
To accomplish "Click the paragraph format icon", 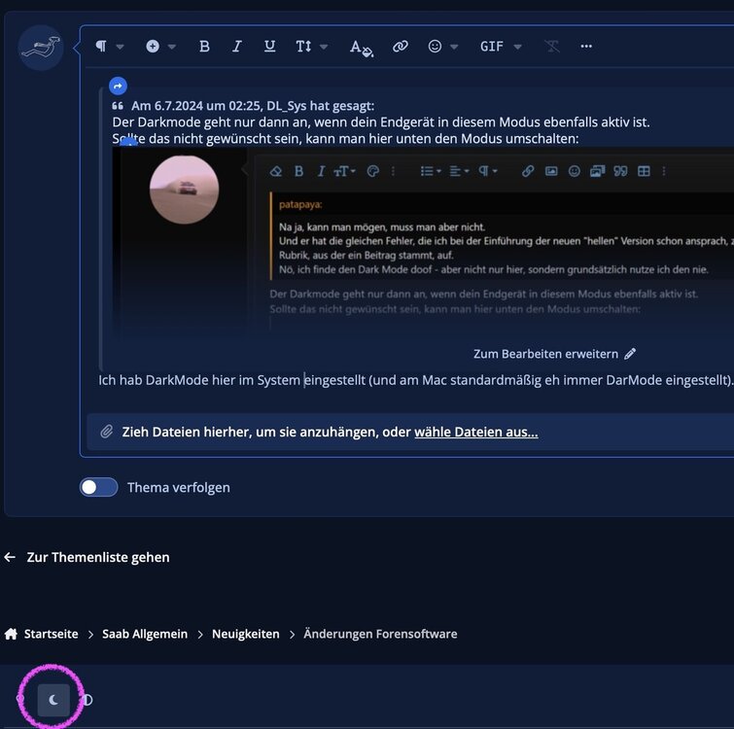I will pos(101,46).
